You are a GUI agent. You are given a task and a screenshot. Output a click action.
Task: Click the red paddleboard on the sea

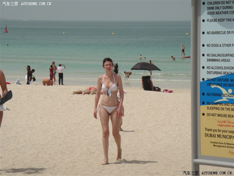pyautogui.click(x=186, y=57)
